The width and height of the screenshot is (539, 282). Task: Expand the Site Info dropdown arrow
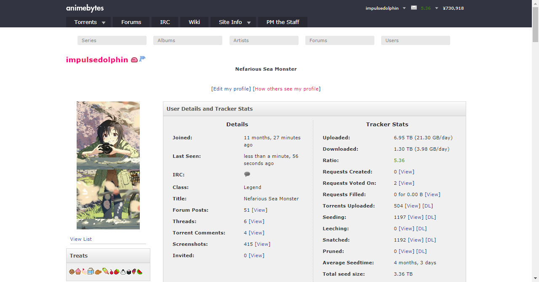pyautogui.click(x=249, y=23)
